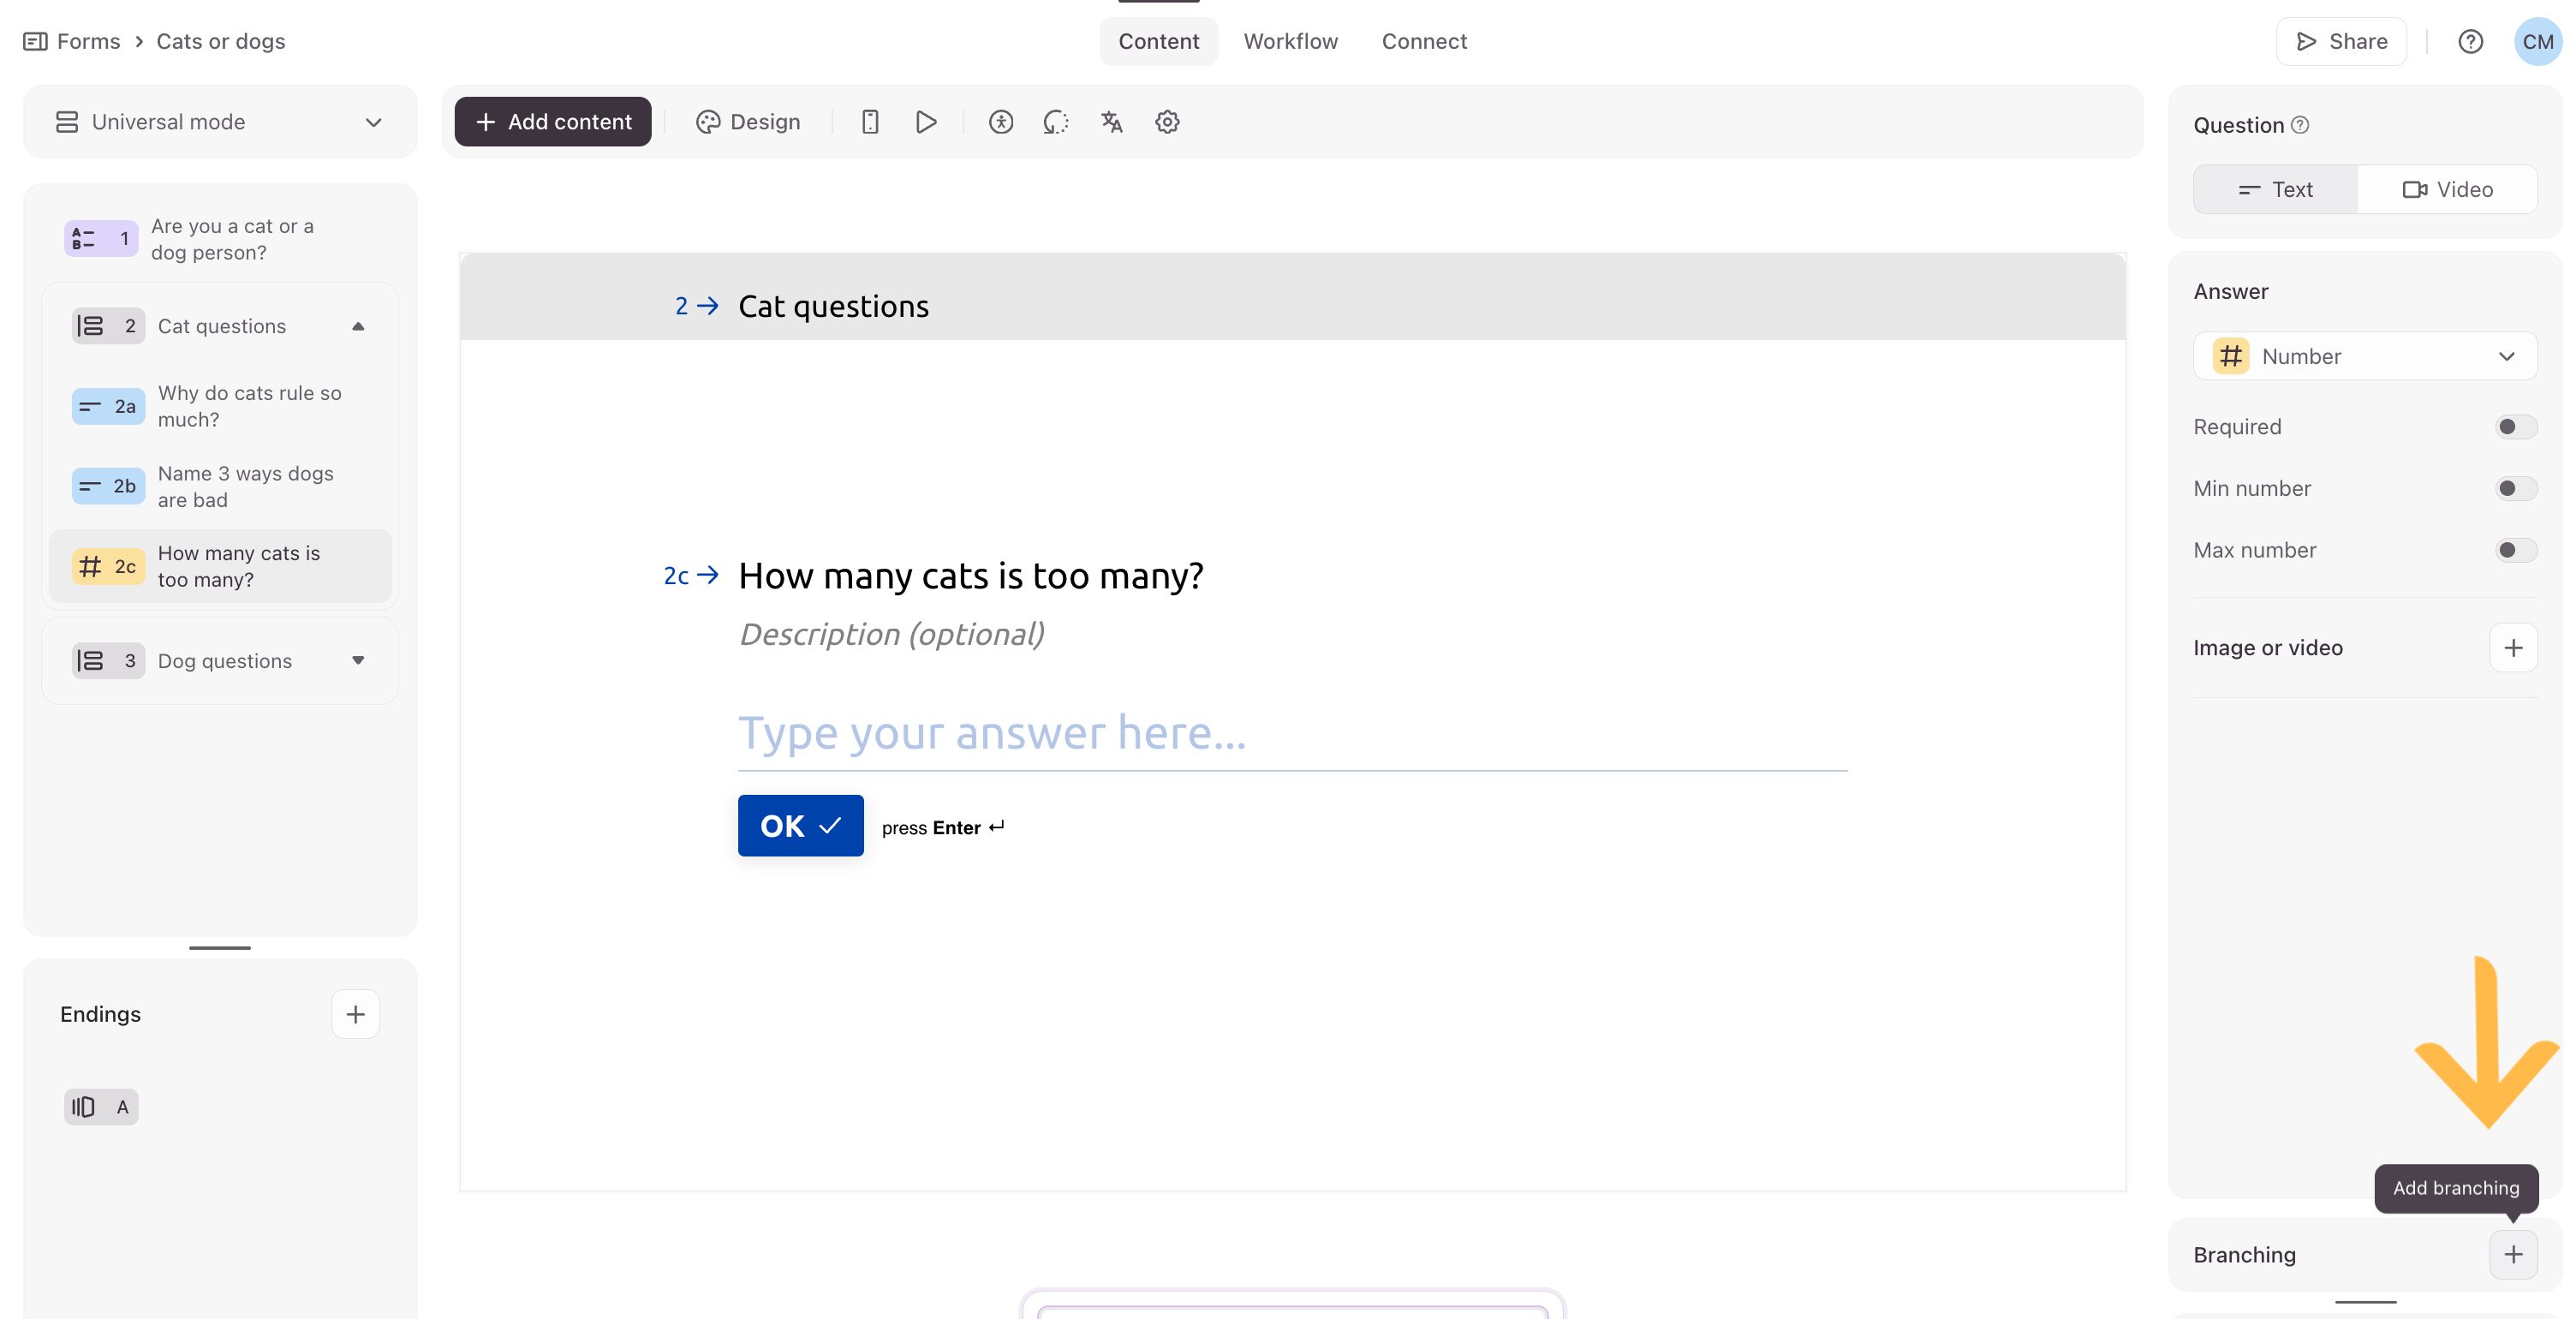Image resolution: width=2576 pixels, height=1319 pixels.
Task: Click the mobile preview icon
Action: tap(870, 122)
